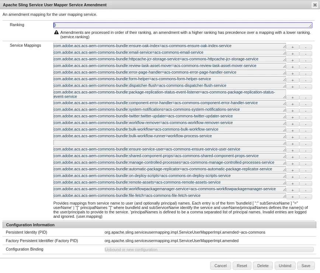Image resolution: width=320 pixels, height=273 pixels.
Task: Click the Configuration Information header
Action: 159,225
